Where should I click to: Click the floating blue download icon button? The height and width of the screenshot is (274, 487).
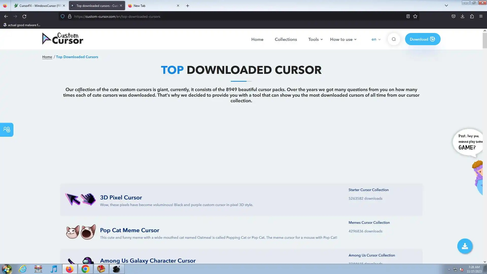pos(465,246)
